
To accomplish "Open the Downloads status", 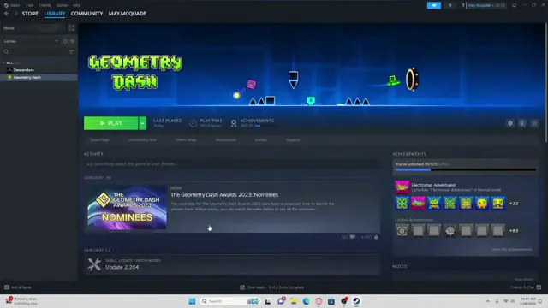I will coord(272,287).
